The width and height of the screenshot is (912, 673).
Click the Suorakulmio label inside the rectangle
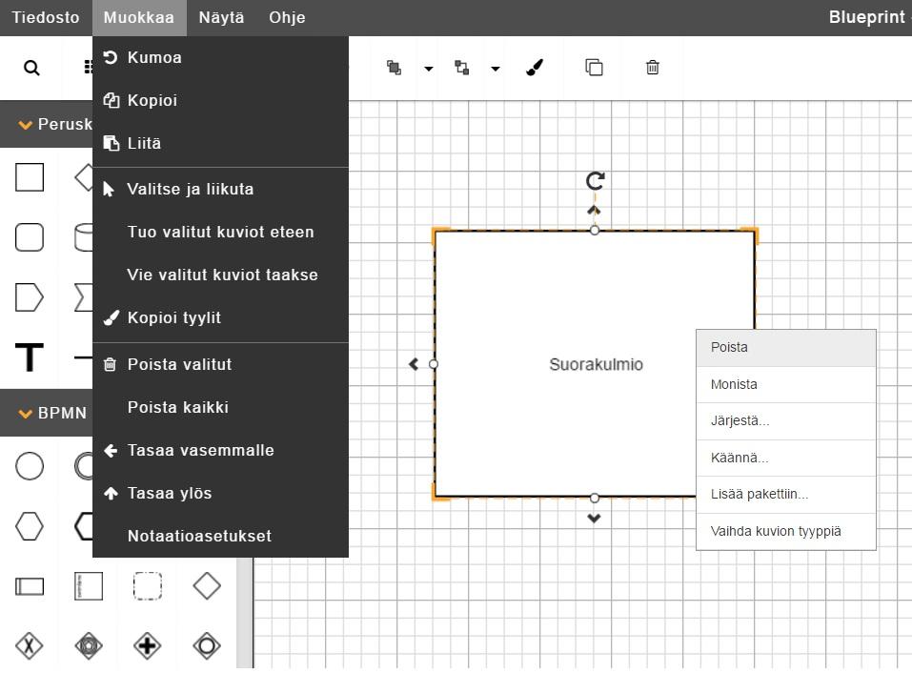[597, 365]
